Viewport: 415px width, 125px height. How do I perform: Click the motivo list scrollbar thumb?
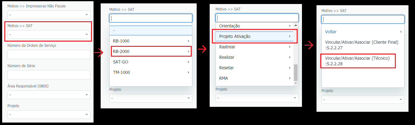click(295, 72)
